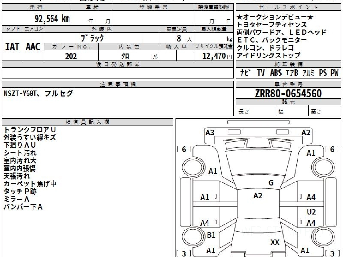Click the ETC、バックモニター line
This screenshot has height=257, width=343.
(x=272, y=40)
